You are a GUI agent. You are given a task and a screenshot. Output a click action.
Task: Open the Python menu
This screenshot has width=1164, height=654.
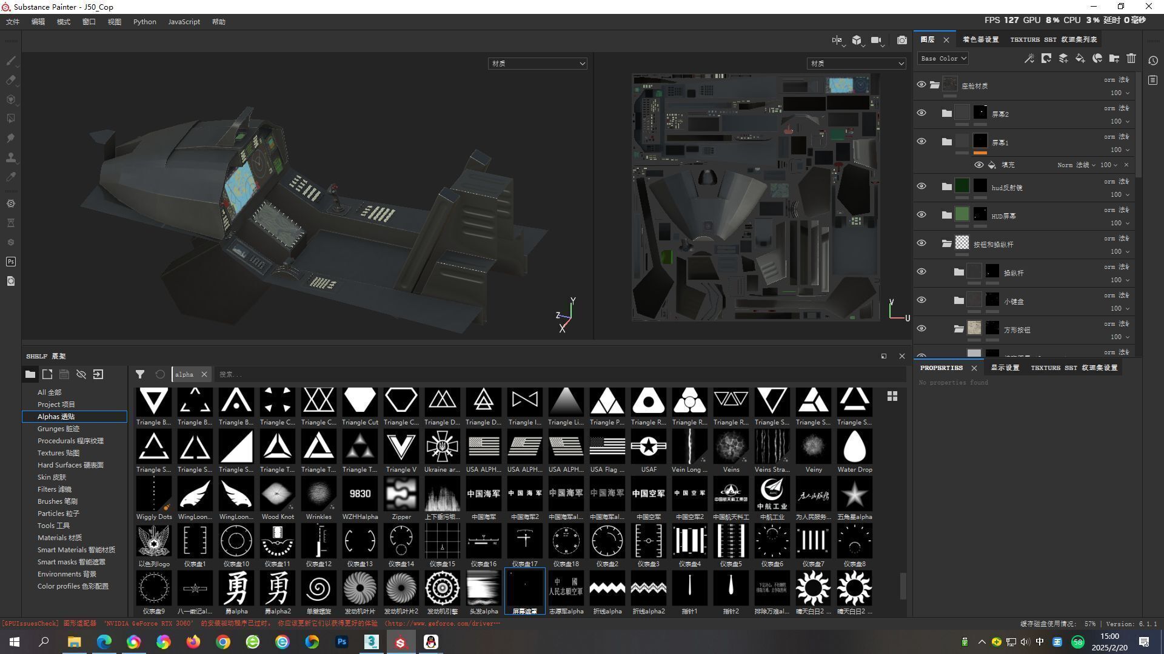[144, 22]
